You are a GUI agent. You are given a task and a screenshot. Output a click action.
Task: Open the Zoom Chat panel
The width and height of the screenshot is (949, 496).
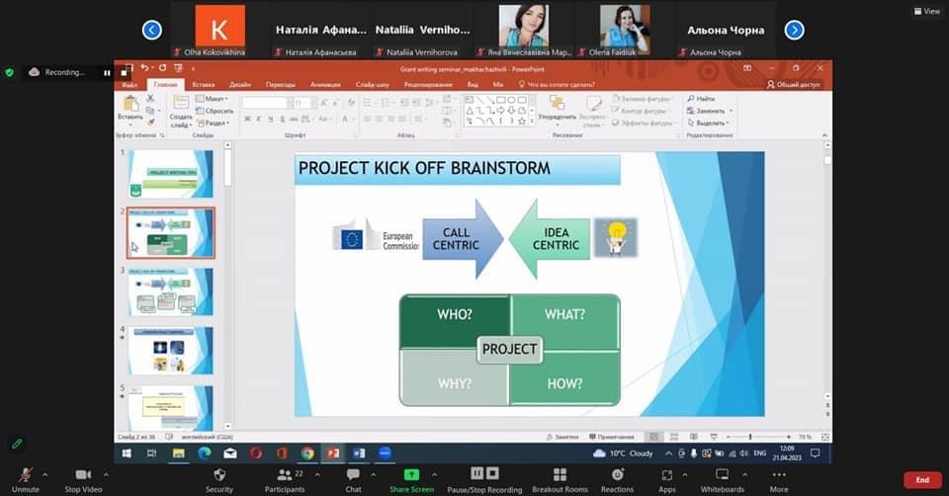353,476
